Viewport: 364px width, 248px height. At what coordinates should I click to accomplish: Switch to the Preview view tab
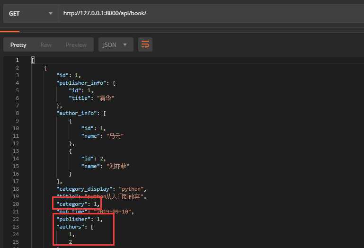tap(76, 45)
